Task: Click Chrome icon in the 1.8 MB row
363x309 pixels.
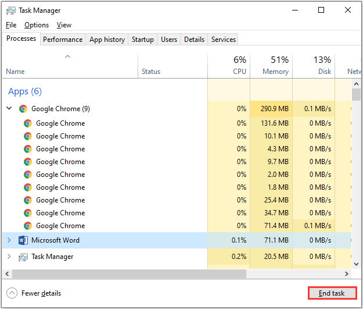Action: click(28, 187)
